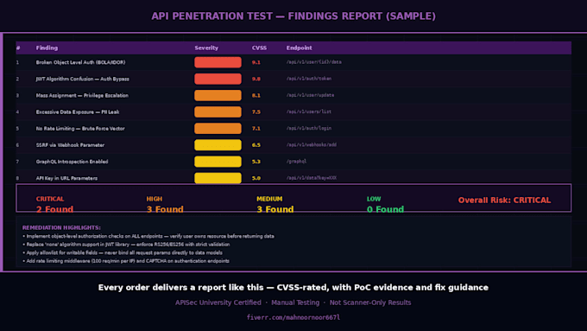587x331 pixels.
Task: Click endpoint "/api/v1/auth/token"
Action: [x=309, y=79]
